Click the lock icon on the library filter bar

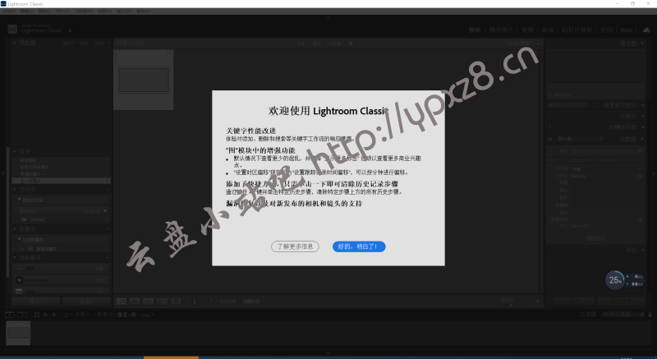tap(539, 44)
